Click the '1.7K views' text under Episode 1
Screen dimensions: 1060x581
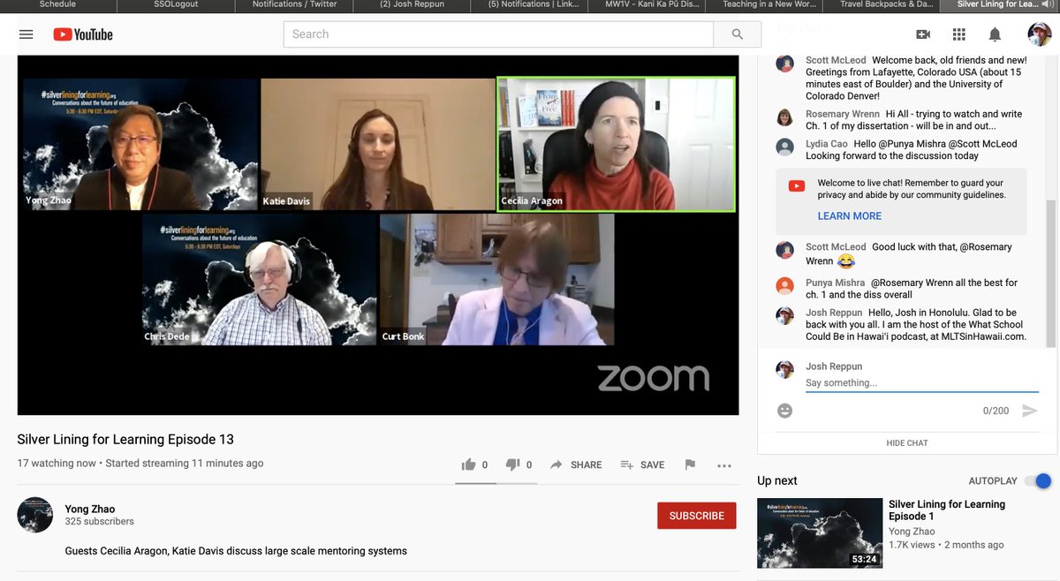pos(912,545)
